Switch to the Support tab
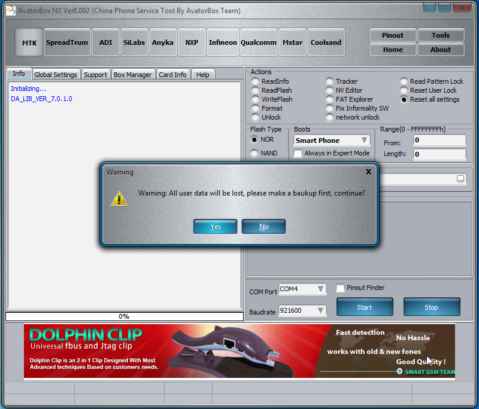Viewport: 479px width, 409px height. pyautogui.click(x=95, y=75)
